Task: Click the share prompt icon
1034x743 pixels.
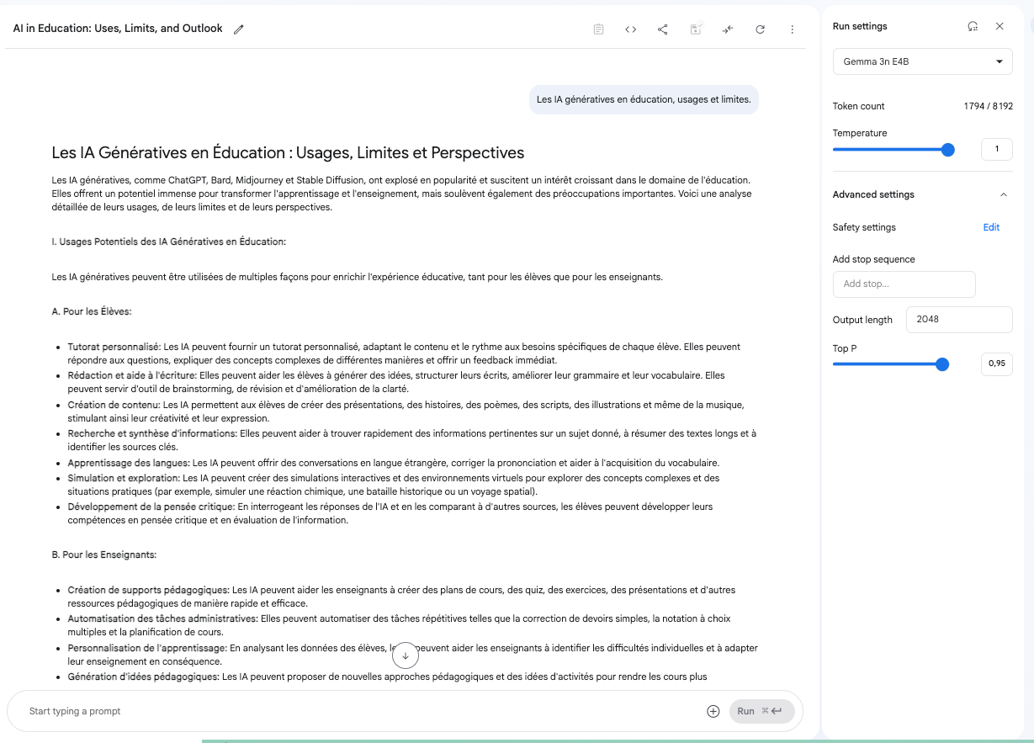Action: [663, 29]
